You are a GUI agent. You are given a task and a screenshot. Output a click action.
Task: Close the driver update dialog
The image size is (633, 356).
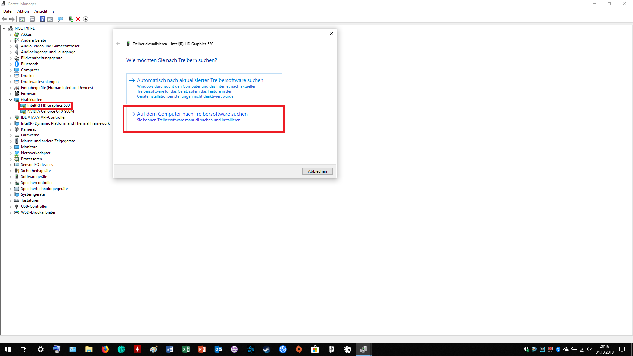[331, 34]
